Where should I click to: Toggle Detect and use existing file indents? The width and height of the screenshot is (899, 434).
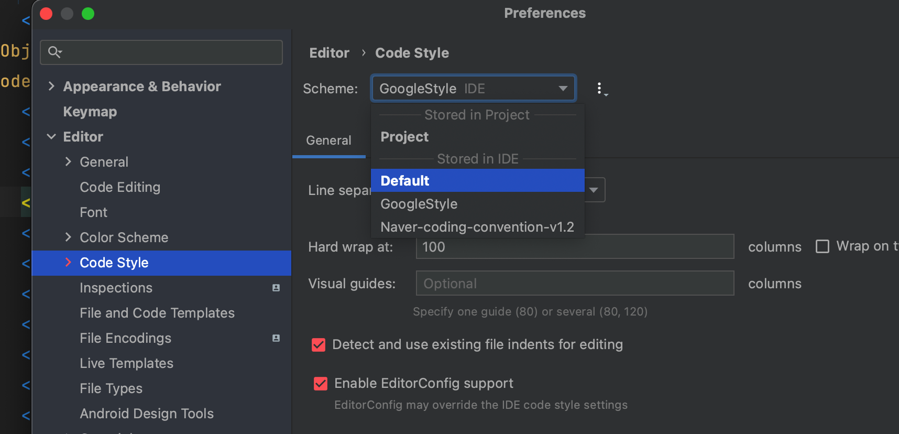(x=319, y=345)
